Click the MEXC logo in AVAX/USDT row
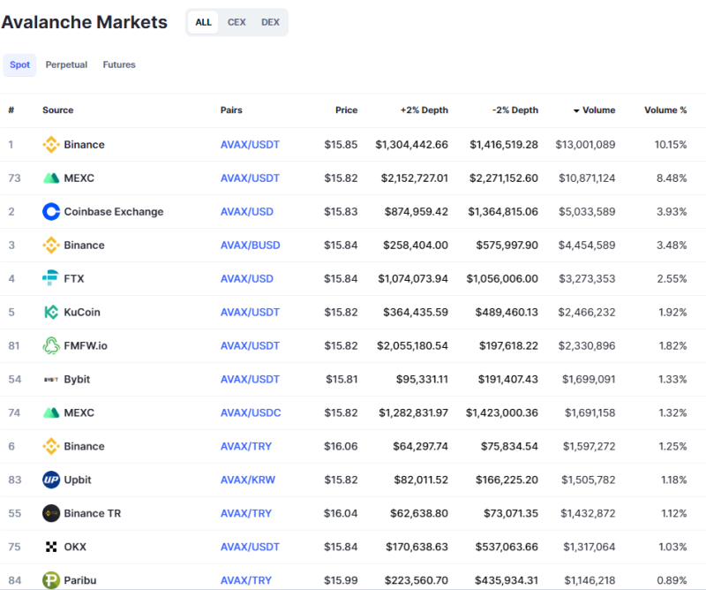The width and height of the screenshot is (706, 590). (51, 178)
